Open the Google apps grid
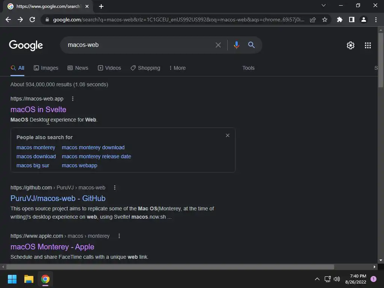The height and width of the screenshot is (288, 384). point(368,45)
